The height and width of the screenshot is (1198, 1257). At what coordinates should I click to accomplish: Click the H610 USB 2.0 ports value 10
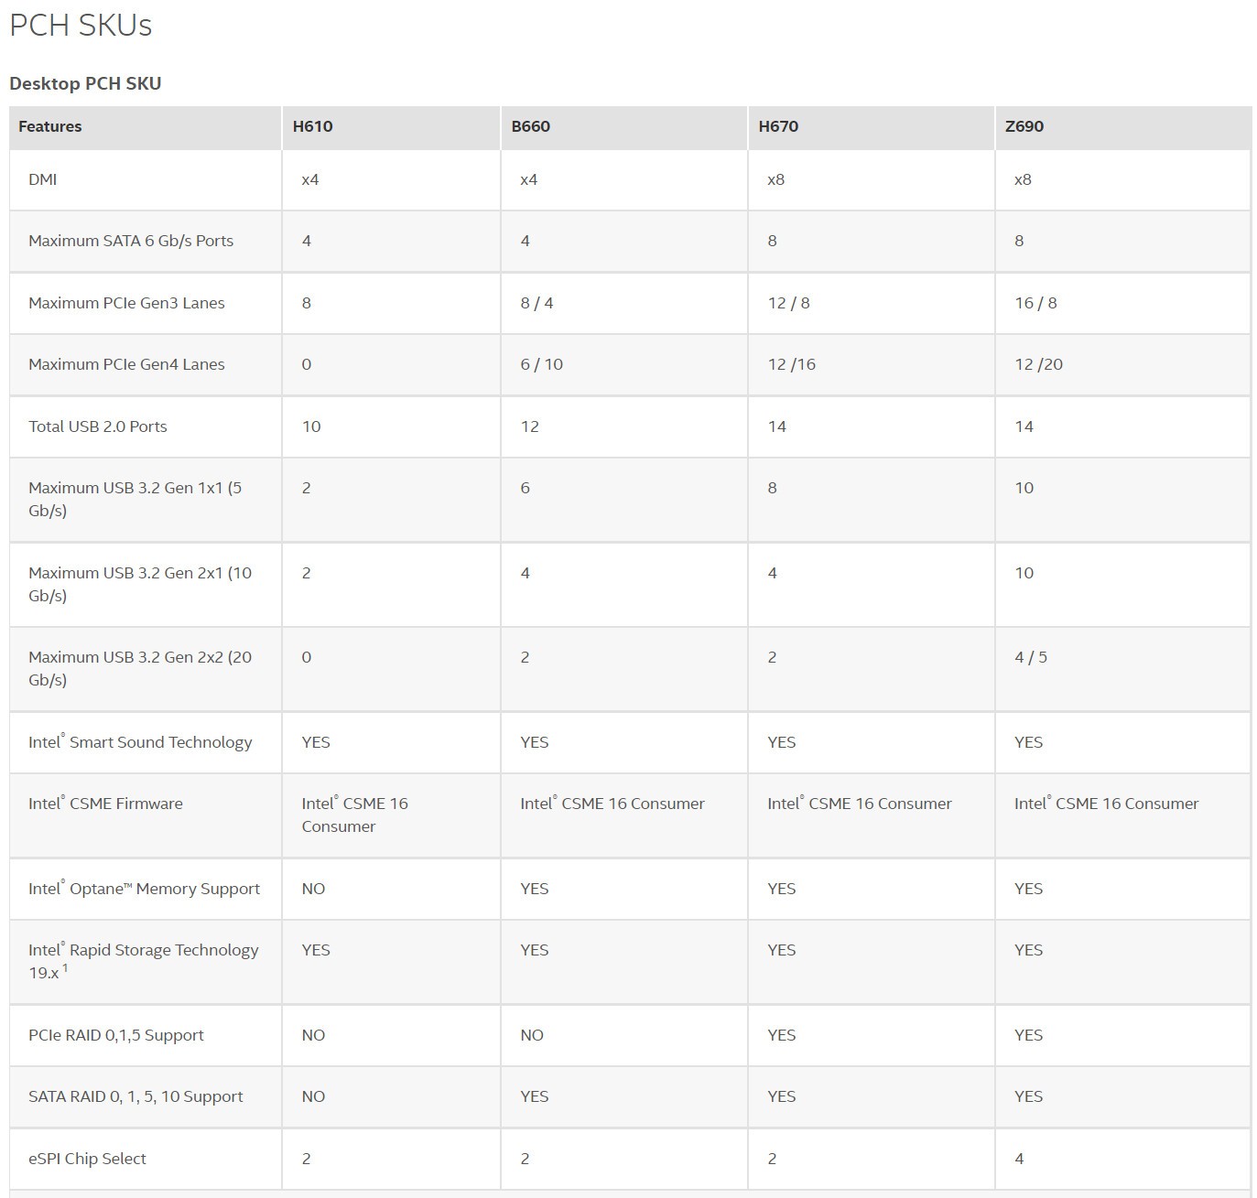coord(311,426)
